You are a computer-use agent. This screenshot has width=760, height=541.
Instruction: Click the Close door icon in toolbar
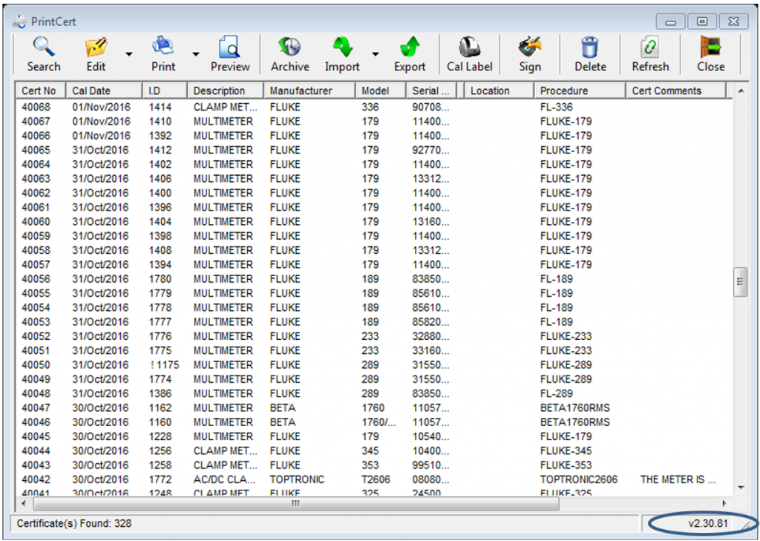point(710,48)
